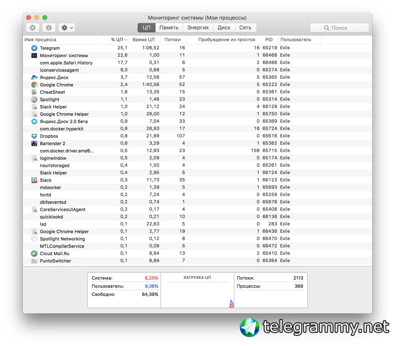Screen dimensions: 395x346
Task: Click the PuntoSwitcher app icon
Action: (x=34, y=261)
